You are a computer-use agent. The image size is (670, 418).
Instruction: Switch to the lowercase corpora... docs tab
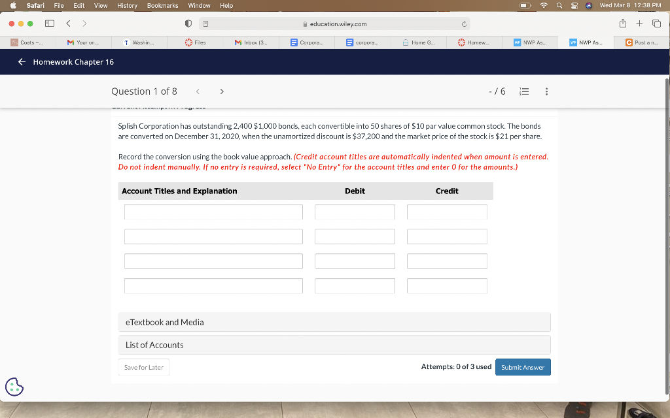click(362, 42)
